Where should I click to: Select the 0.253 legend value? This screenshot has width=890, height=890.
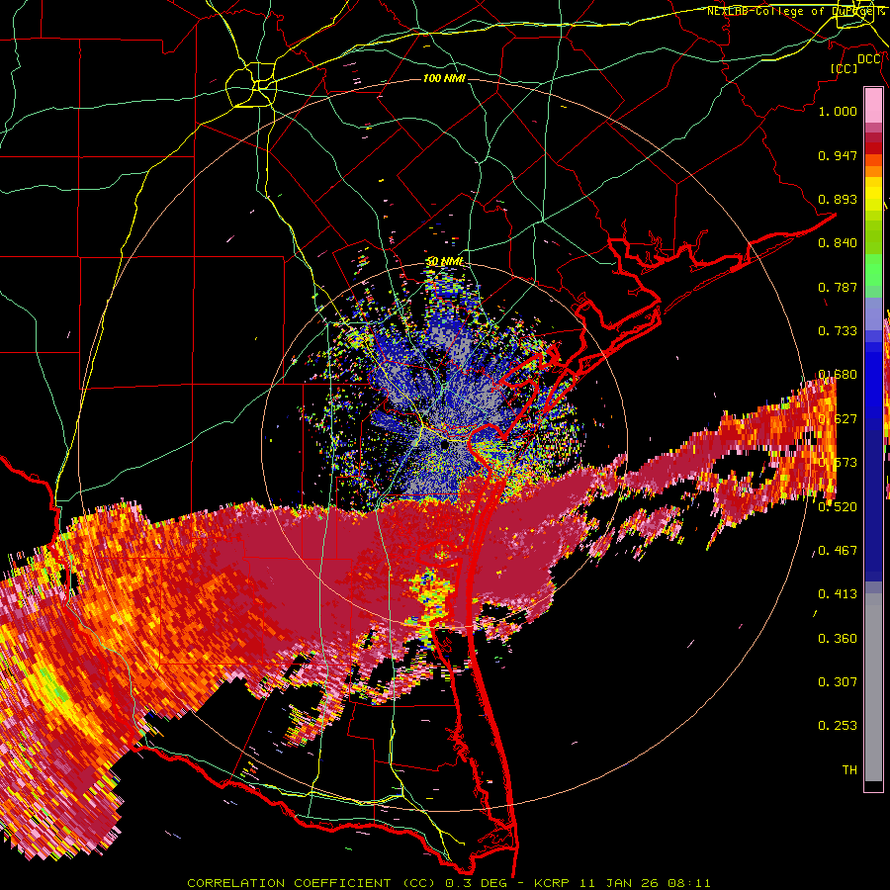coord(838,726)
